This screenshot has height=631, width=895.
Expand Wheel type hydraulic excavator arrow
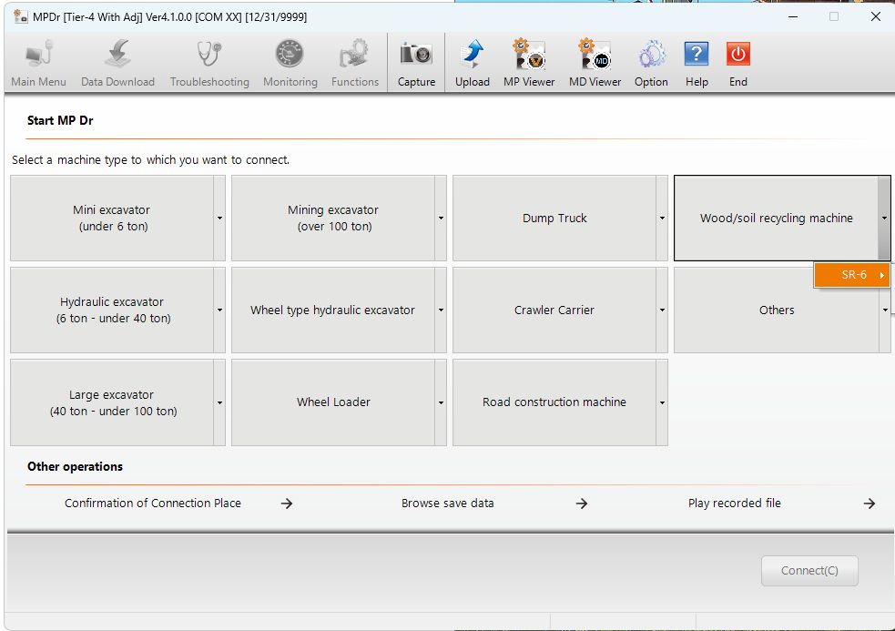(441, 310)
